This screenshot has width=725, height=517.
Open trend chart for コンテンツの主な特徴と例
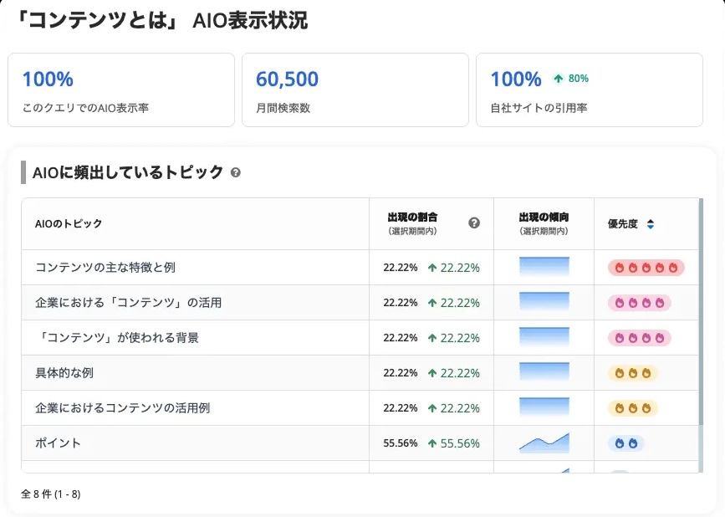click(544, 268)
